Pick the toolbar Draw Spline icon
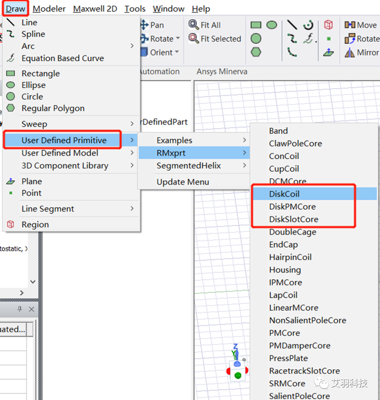 (x=292, y=38)
